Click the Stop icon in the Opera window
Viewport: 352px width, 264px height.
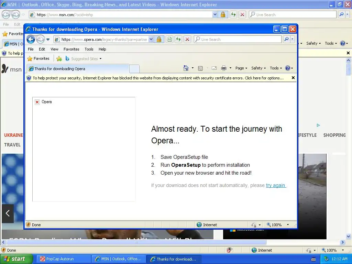pos(187,40)
